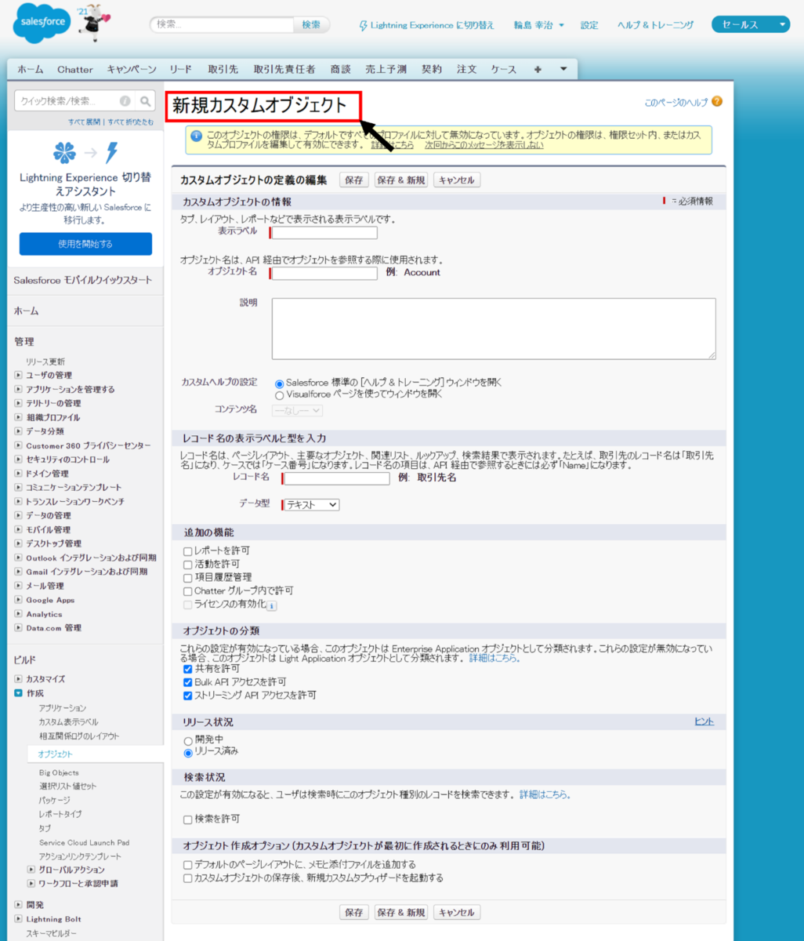Viewport: 804px width, 941px height.
Task: Open user name 輪島 幸治 dropdown menu
Action: [x=539, y=25]
